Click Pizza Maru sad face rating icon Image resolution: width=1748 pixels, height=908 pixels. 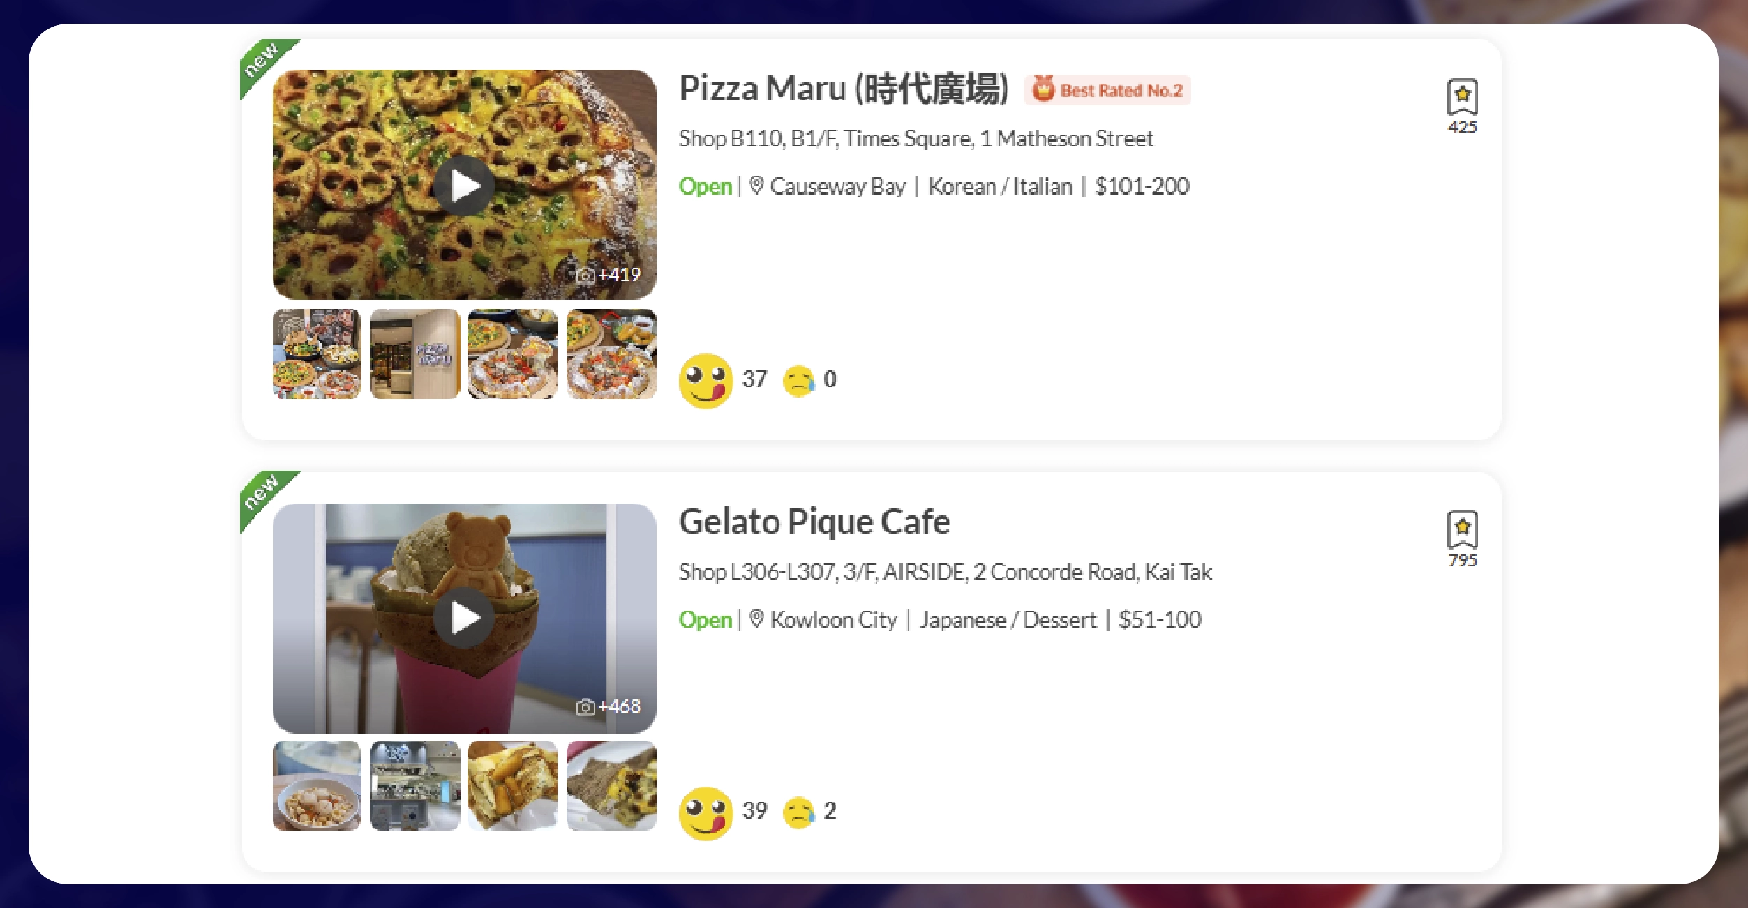(799, 381)
